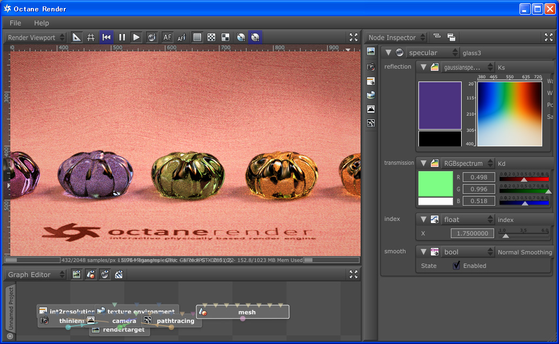Viewport: 559px width, 344px height.
Task: Click the environment icon in inspector sidebar
Action: point(371,96)
